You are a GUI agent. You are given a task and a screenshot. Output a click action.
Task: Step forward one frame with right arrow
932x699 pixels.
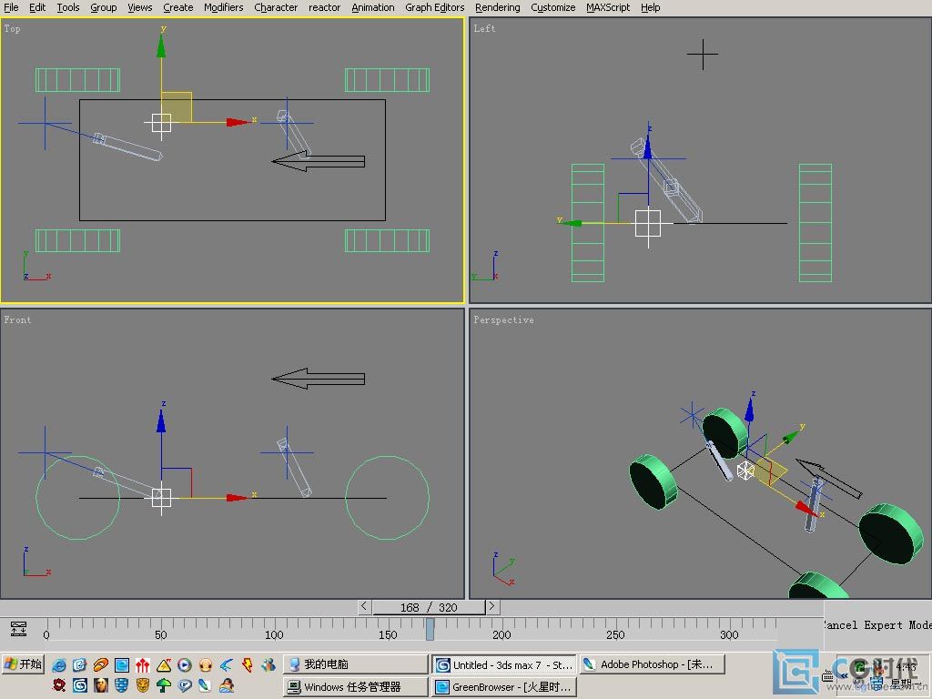(x=492, y=606)
